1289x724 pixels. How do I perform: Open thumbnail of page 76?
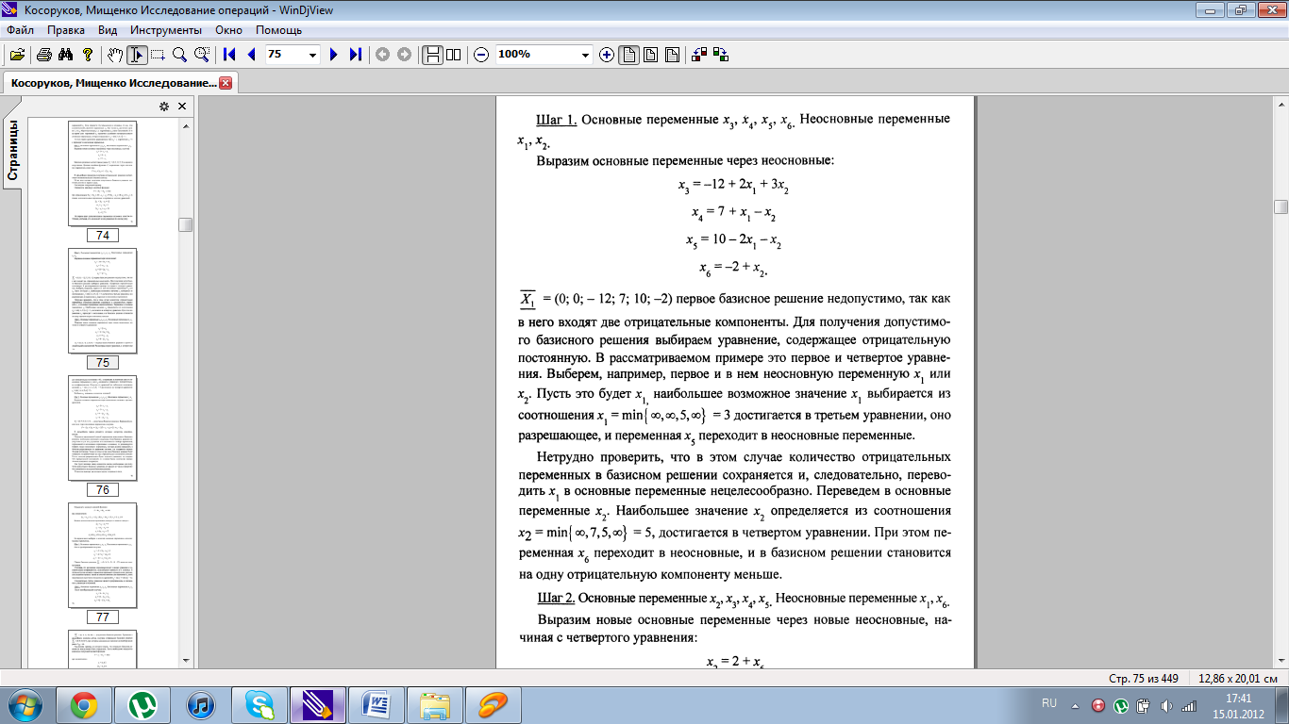pos(102,428)
